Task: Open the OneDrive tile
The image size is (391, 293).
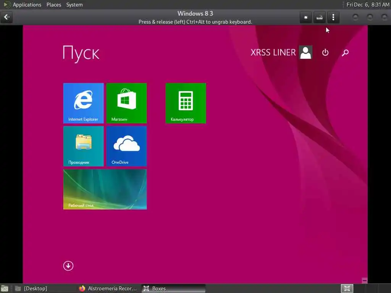Action: (x=126, y=146)
